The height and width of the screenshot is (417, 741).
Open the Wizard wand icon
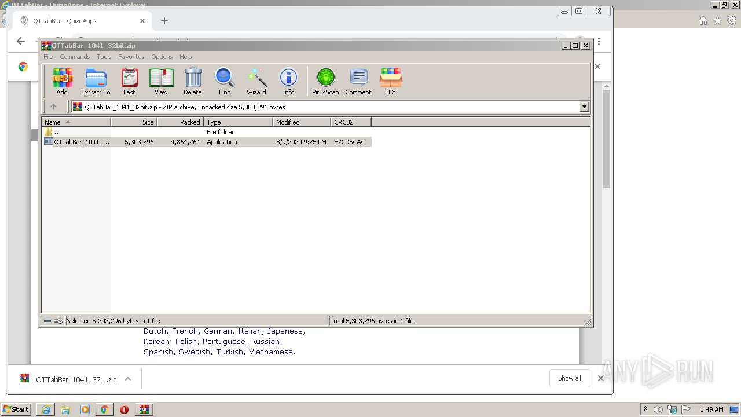(x=256, y=81)
